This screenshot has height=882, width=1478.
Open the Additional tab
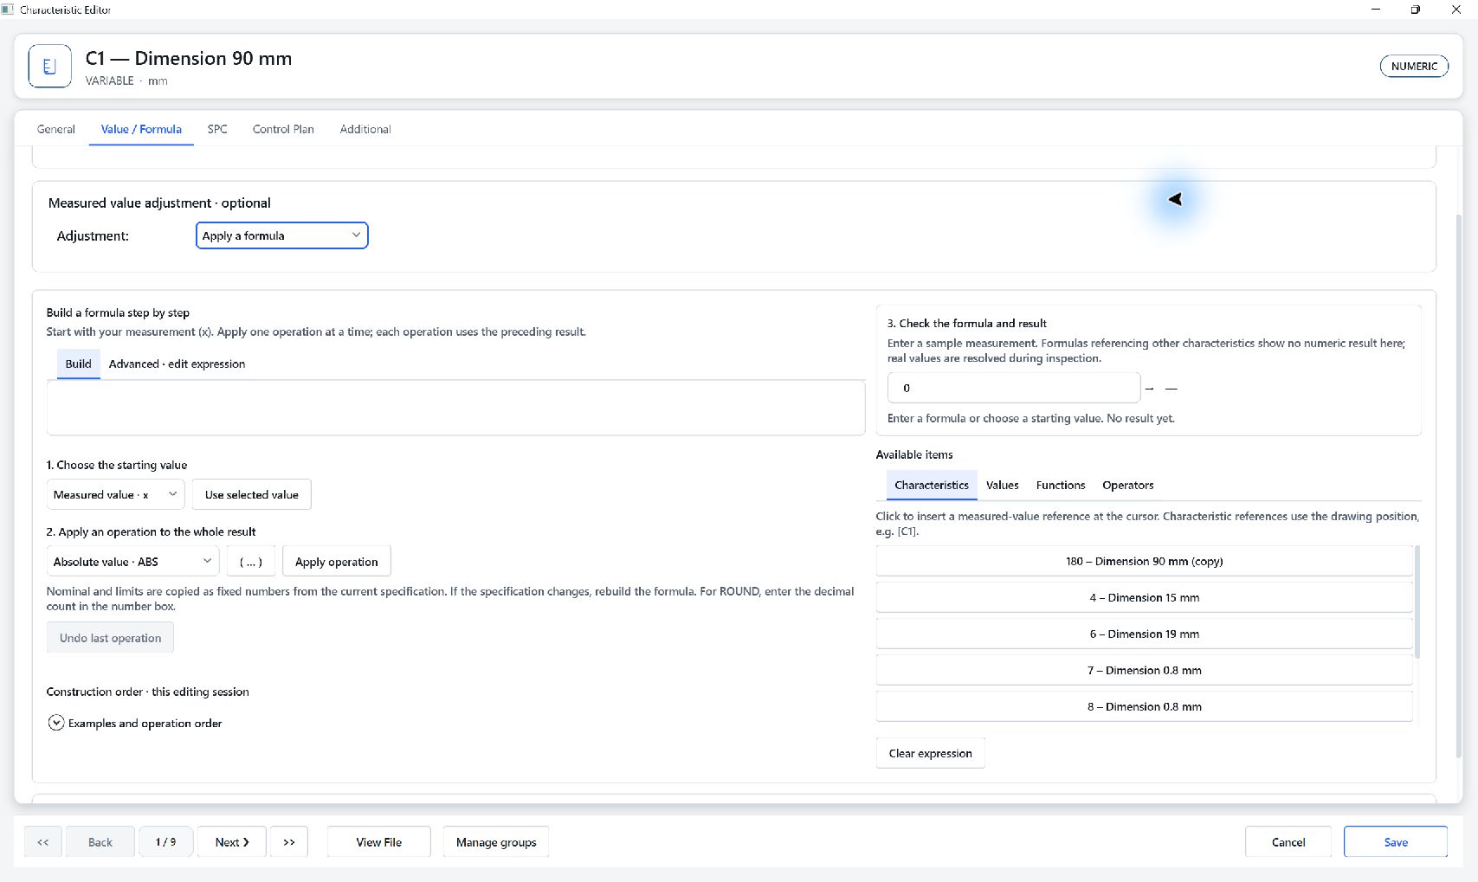click(365, 129)
